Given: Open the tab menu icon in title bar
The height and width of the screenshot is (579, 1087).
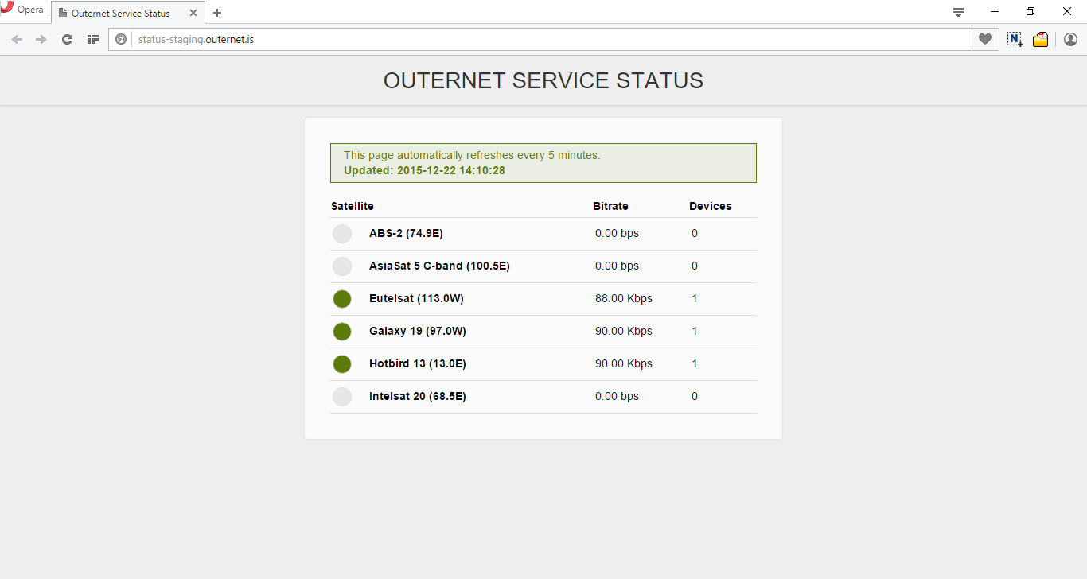Looking at the screenshot, I should pyautogui.click(x=959, y=12).
